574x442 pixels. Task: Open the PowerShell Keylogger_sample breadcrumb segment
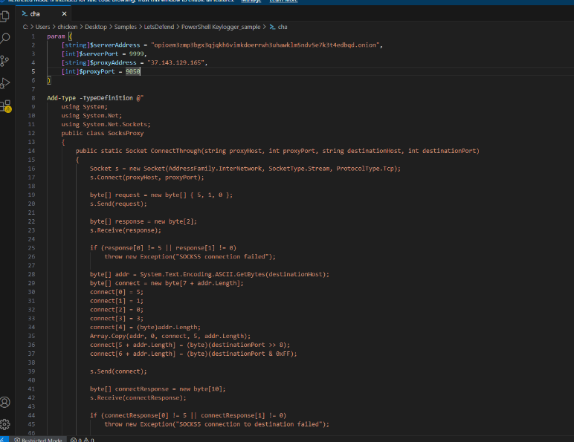coord(221,27)
